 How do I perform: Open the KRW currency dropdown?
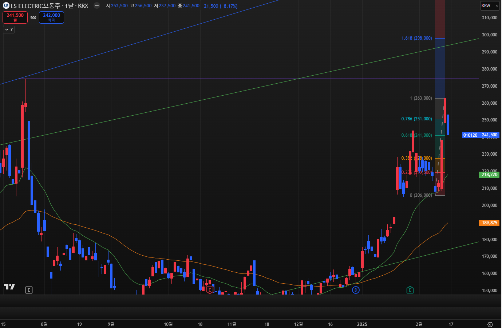tap(490, 6)
